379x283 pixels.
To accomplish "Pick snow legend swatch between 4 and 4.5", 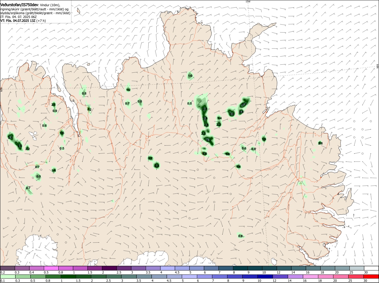I will [x=168, y=268].
